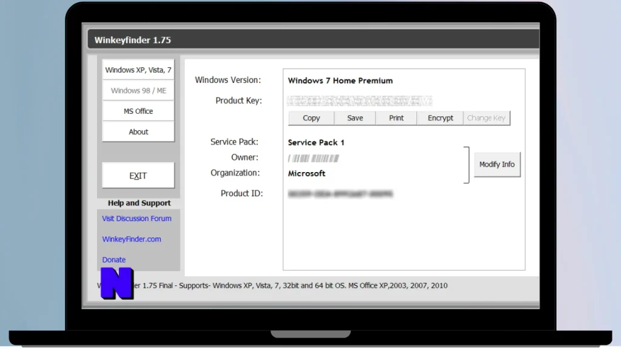Image resolution: width=621 pixels, height=349 pixels.
Task: Click the 'Winkeyfinder 1.75' title text
Action: coord(133,40)
